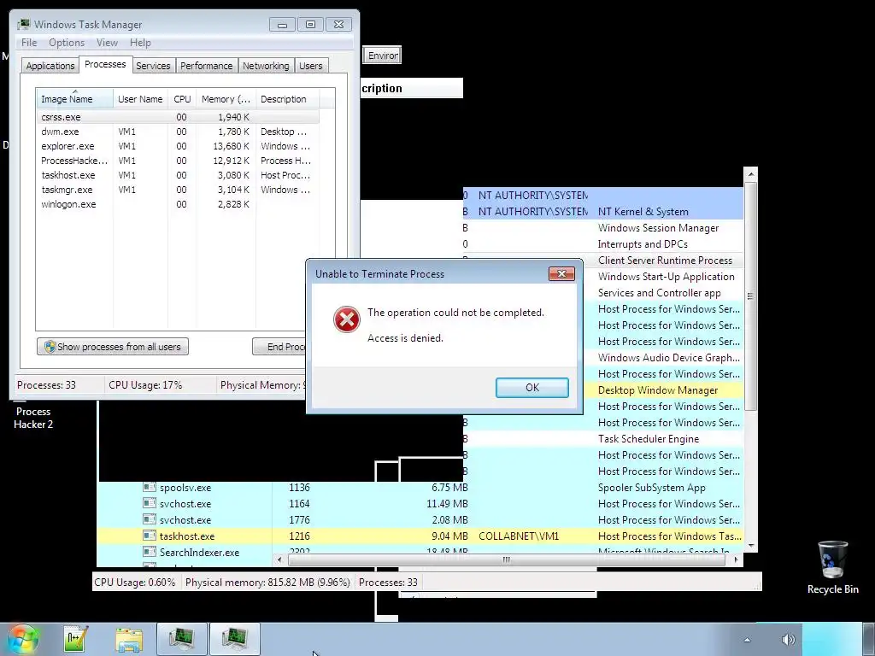Click scroll down arrow in Process Hacker list
Viewport: 875px width, 656px height.
[x=750, y=545]
